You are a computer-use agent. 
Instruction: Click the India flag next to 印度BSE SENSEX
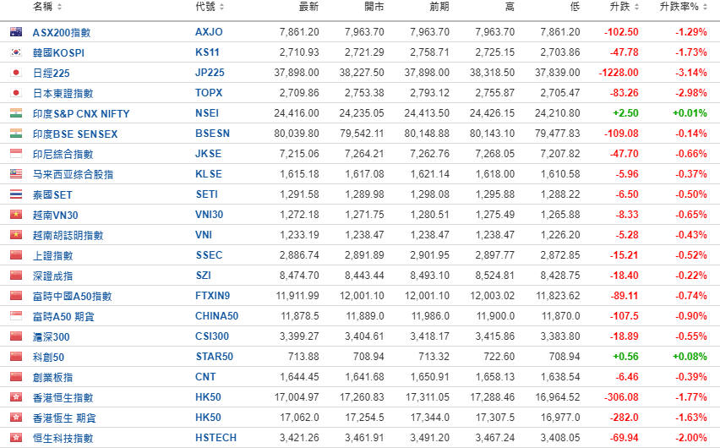15,134
